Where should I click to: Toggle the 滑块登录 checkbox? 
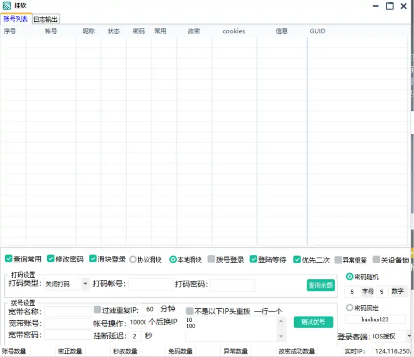[93, 260]
